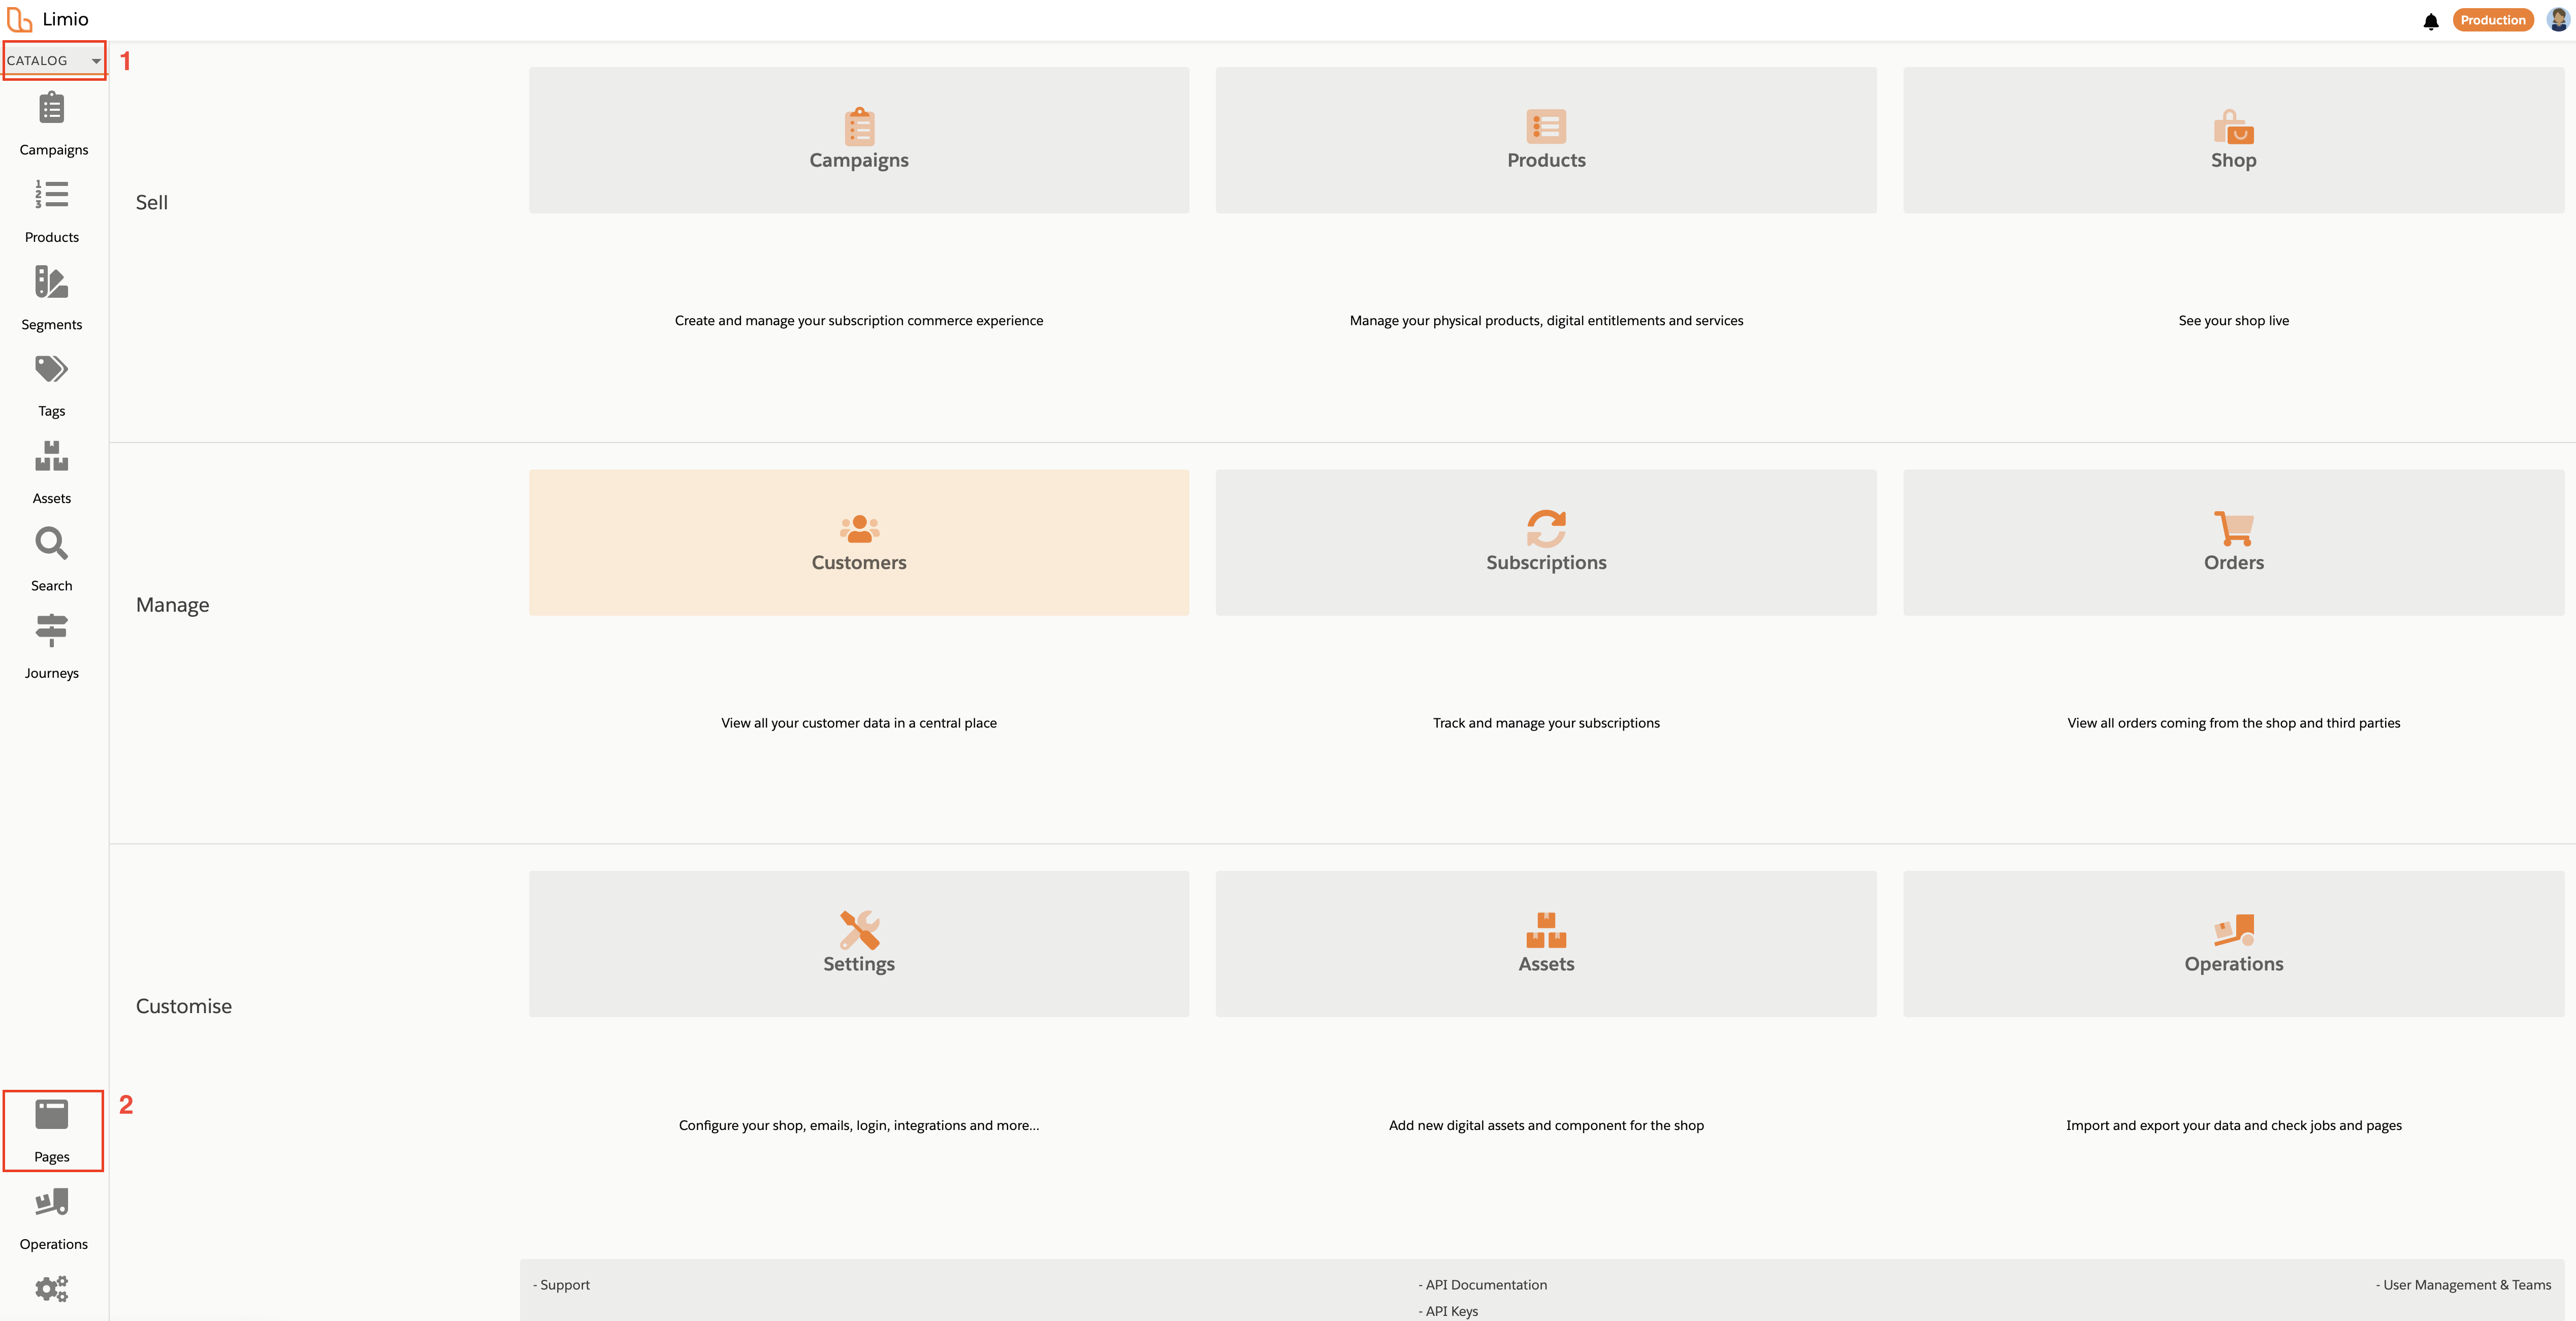This screenshot has height=1321, width=2576.
Task: Open the Operations card in Customise section
Action: tap(2233, 944)
